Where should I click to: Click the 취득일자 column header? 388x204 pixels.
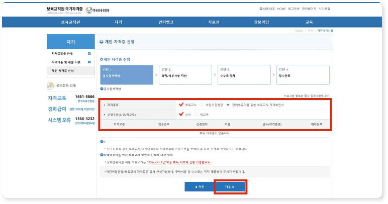[317, 125]
